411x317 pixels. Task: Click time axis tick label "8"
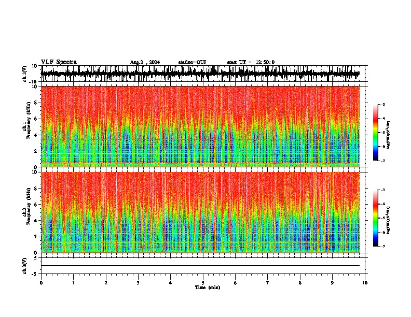click(x=300, y=283)
